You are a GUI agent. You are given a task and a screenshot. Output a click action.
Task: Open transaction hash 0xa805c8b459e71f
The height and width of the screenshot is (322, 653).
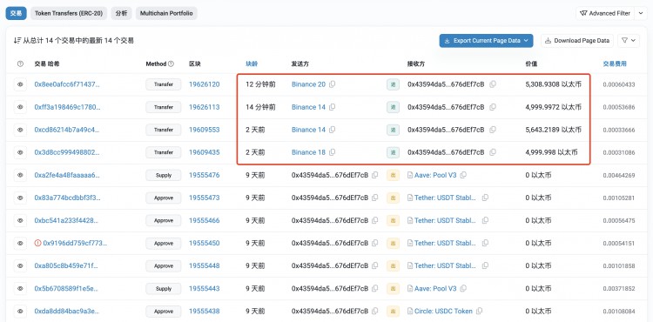click(x=67, y=265)
